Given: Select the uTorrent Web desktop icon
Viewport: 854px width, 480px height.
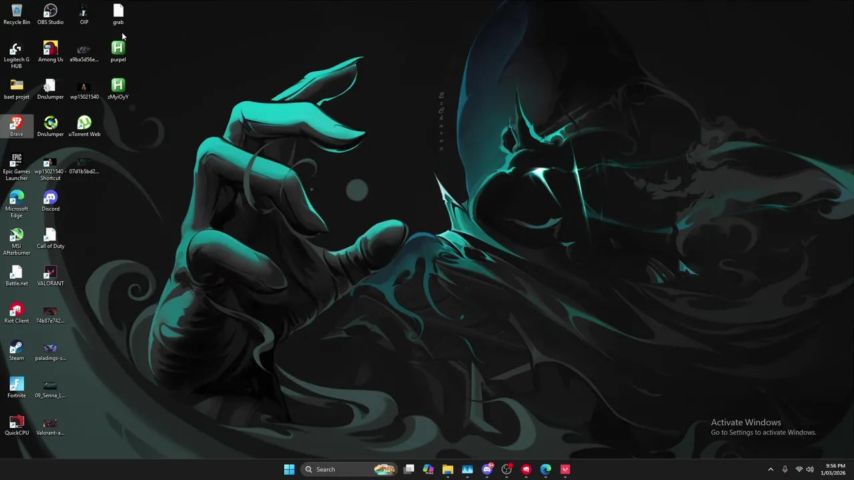Looking at the screenshot, I should tap(84, 127).
